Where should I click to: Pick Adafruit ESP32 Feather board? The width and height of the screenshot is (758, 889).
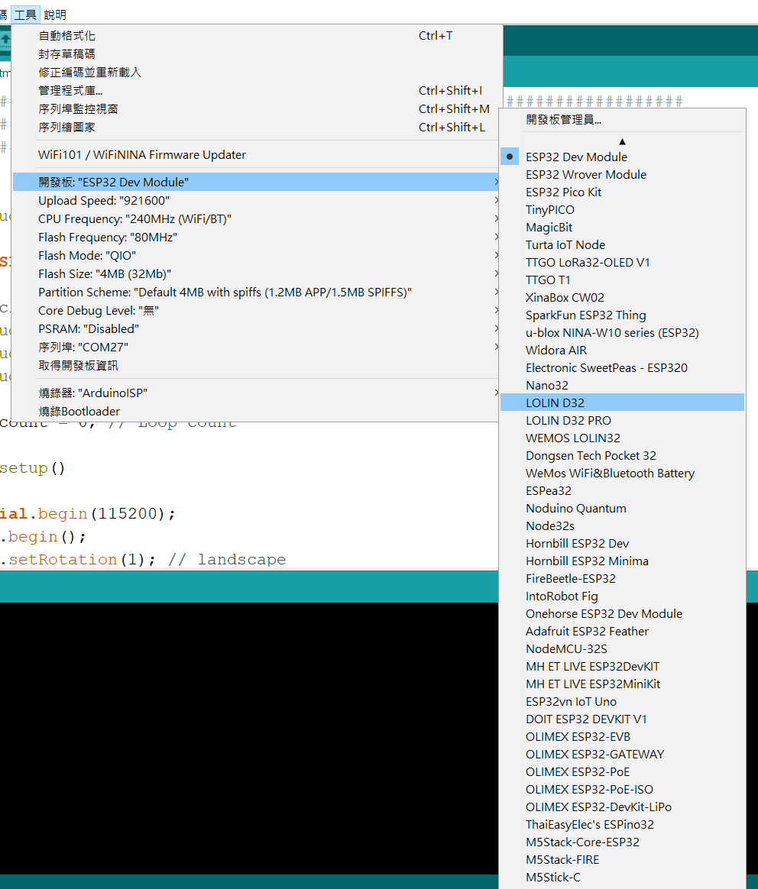tap(623, 632)
